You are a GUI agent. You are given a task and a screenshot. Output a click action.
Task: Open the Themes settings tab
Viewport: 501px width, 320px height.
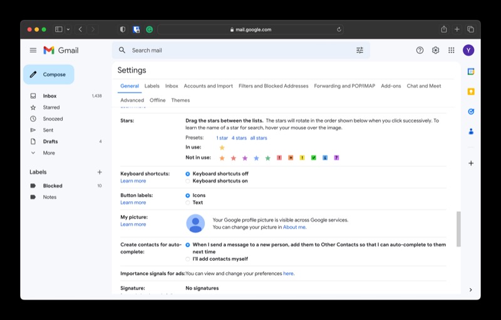180,101
